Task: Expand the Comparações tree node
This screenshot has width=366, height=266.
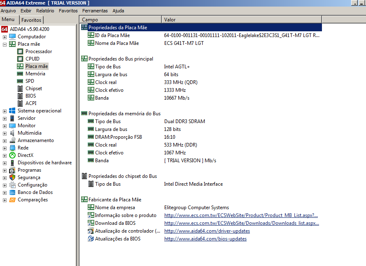Action: coord(5,200)
